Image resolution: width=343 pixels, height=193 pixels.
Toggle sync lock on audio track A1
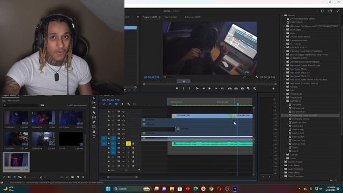tap(119, 144)
